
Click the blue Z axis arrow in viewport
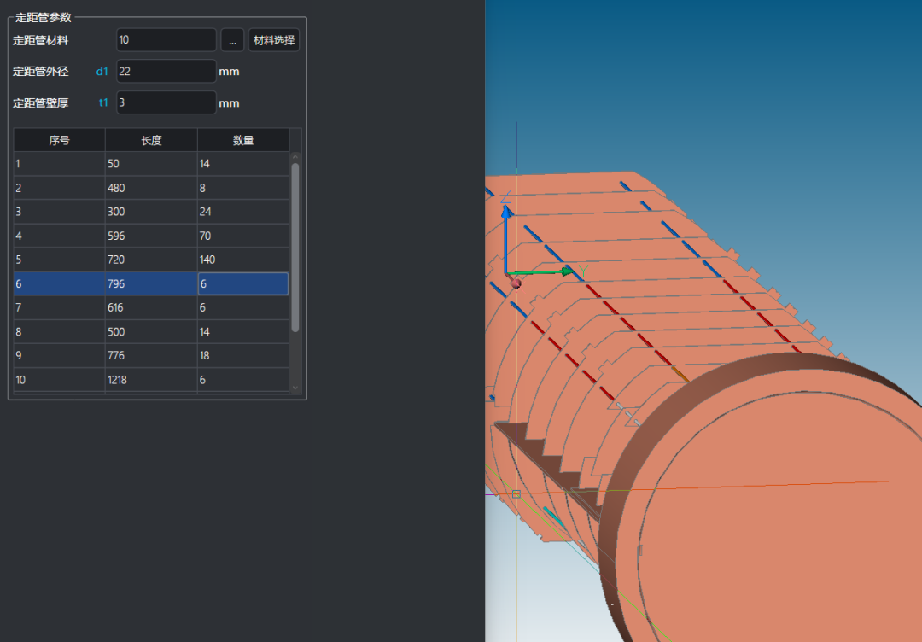point(505,238)
